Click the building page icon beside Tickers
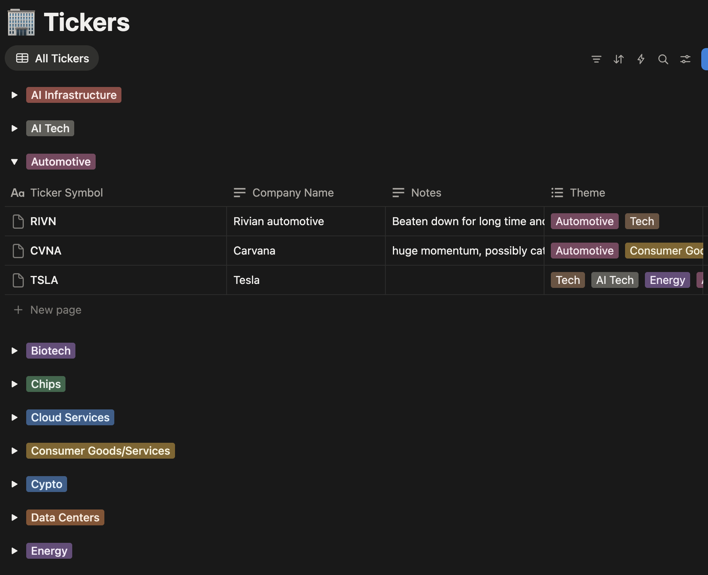This screenshot has height=575, width=708. click(x=21, y=22)
